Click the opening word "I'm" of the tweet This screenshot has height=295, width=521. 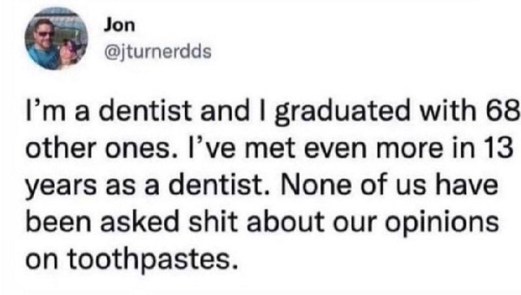coord(46,111)
